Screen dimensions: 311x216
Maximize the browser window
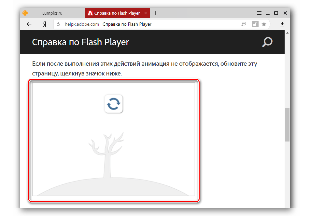276,13
